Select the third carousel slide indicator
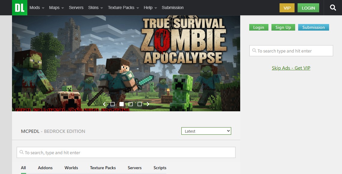Viewport: 342px width, 174px height. coord(130,104)
